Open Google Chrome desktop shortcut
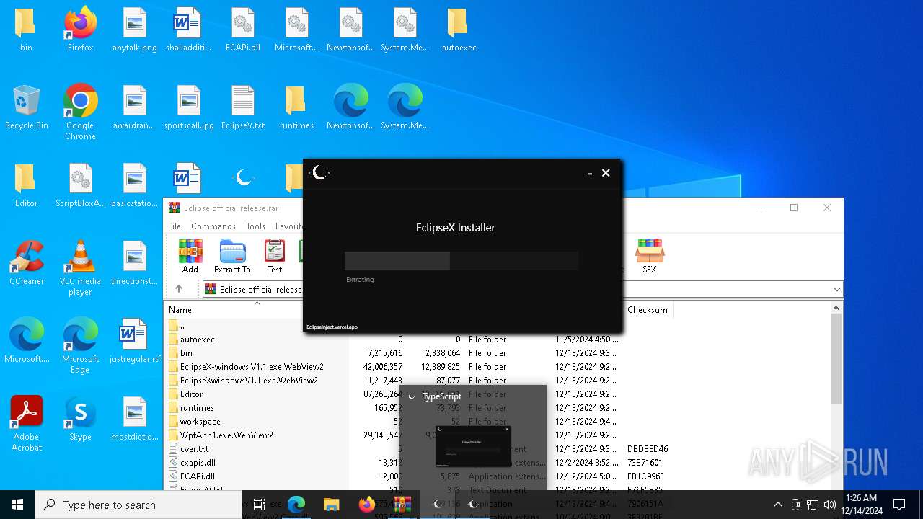Viewport: 923px width, 519px height. (80, 112)
